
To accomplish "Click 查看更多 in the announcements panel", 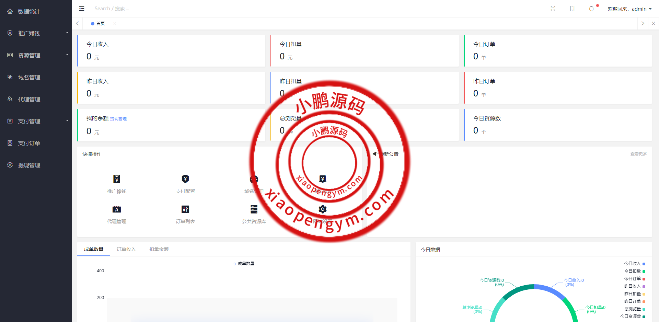I will click(x=639, y=154).
